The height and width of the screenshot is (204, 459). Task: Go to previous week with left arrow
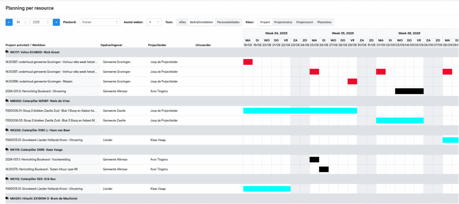(9, 22)
